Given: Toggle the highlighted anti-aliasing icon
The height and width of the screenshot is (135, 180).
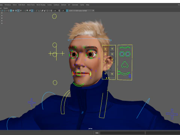Looking at the screenshot, I should tap(32, 10).
